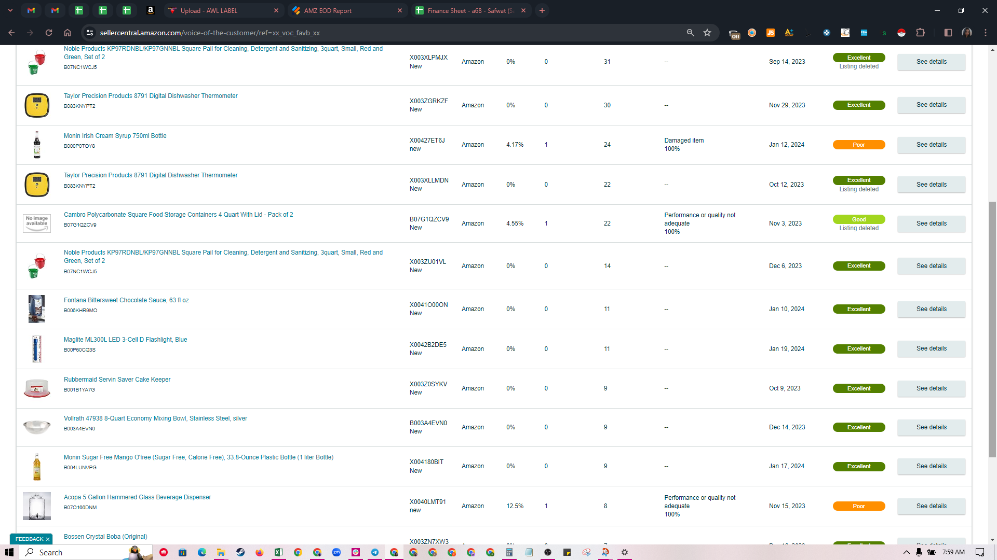Click the browser address bar URL
Viewport: 997px width, 560px height.
[210, 33]
